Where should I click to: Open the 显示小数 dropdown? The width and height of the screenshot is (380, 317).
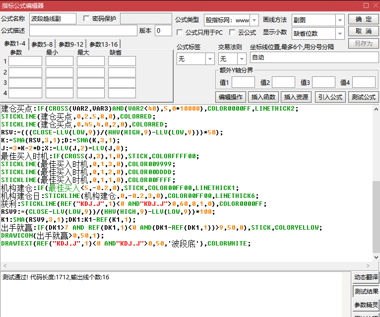(x=340, y=33)
